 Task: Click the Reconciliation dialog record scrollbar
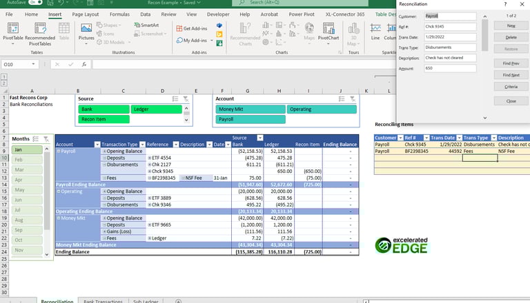coord(484,35)
